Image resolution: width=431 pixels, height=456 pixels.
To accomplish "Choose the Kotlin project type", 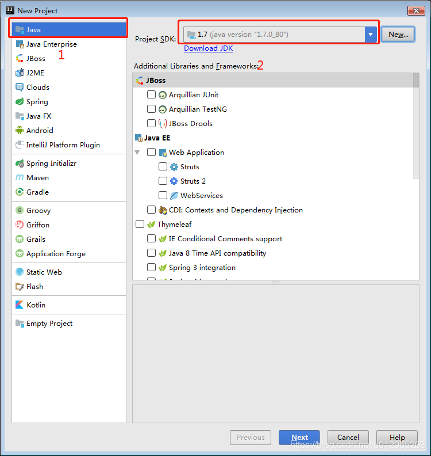I will [69, 305].
